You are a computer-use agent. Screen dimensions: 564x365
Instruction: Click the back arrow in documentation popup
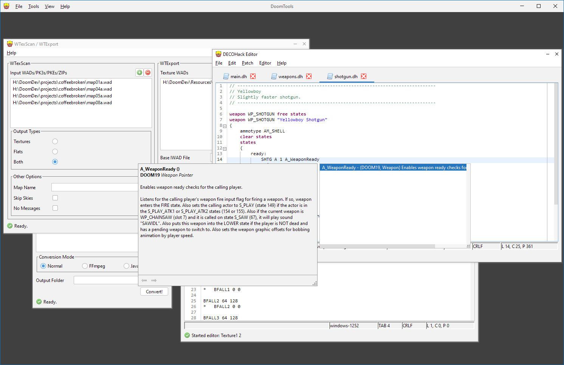tap(144, 280)
